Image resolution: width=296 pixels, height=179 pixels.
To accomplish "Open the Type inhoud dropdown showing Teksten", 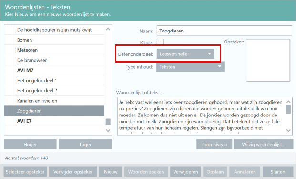I will [x=190, y=67].
